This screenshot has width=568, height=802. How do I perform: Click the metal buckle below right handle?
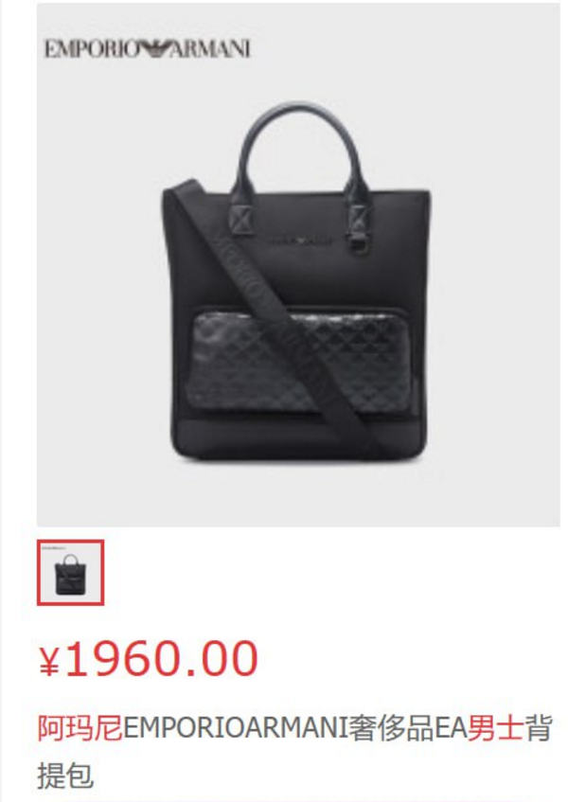[361, 243]
